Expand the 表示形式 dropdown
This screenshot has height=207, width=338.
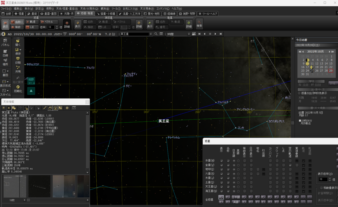click(x=8, y=82)
